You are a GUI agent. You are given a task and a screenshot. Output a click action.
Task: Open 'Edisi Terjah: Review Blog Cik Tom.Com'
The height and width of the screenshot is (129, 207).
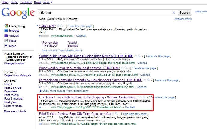pyautogui.click(x=75, y=114)
